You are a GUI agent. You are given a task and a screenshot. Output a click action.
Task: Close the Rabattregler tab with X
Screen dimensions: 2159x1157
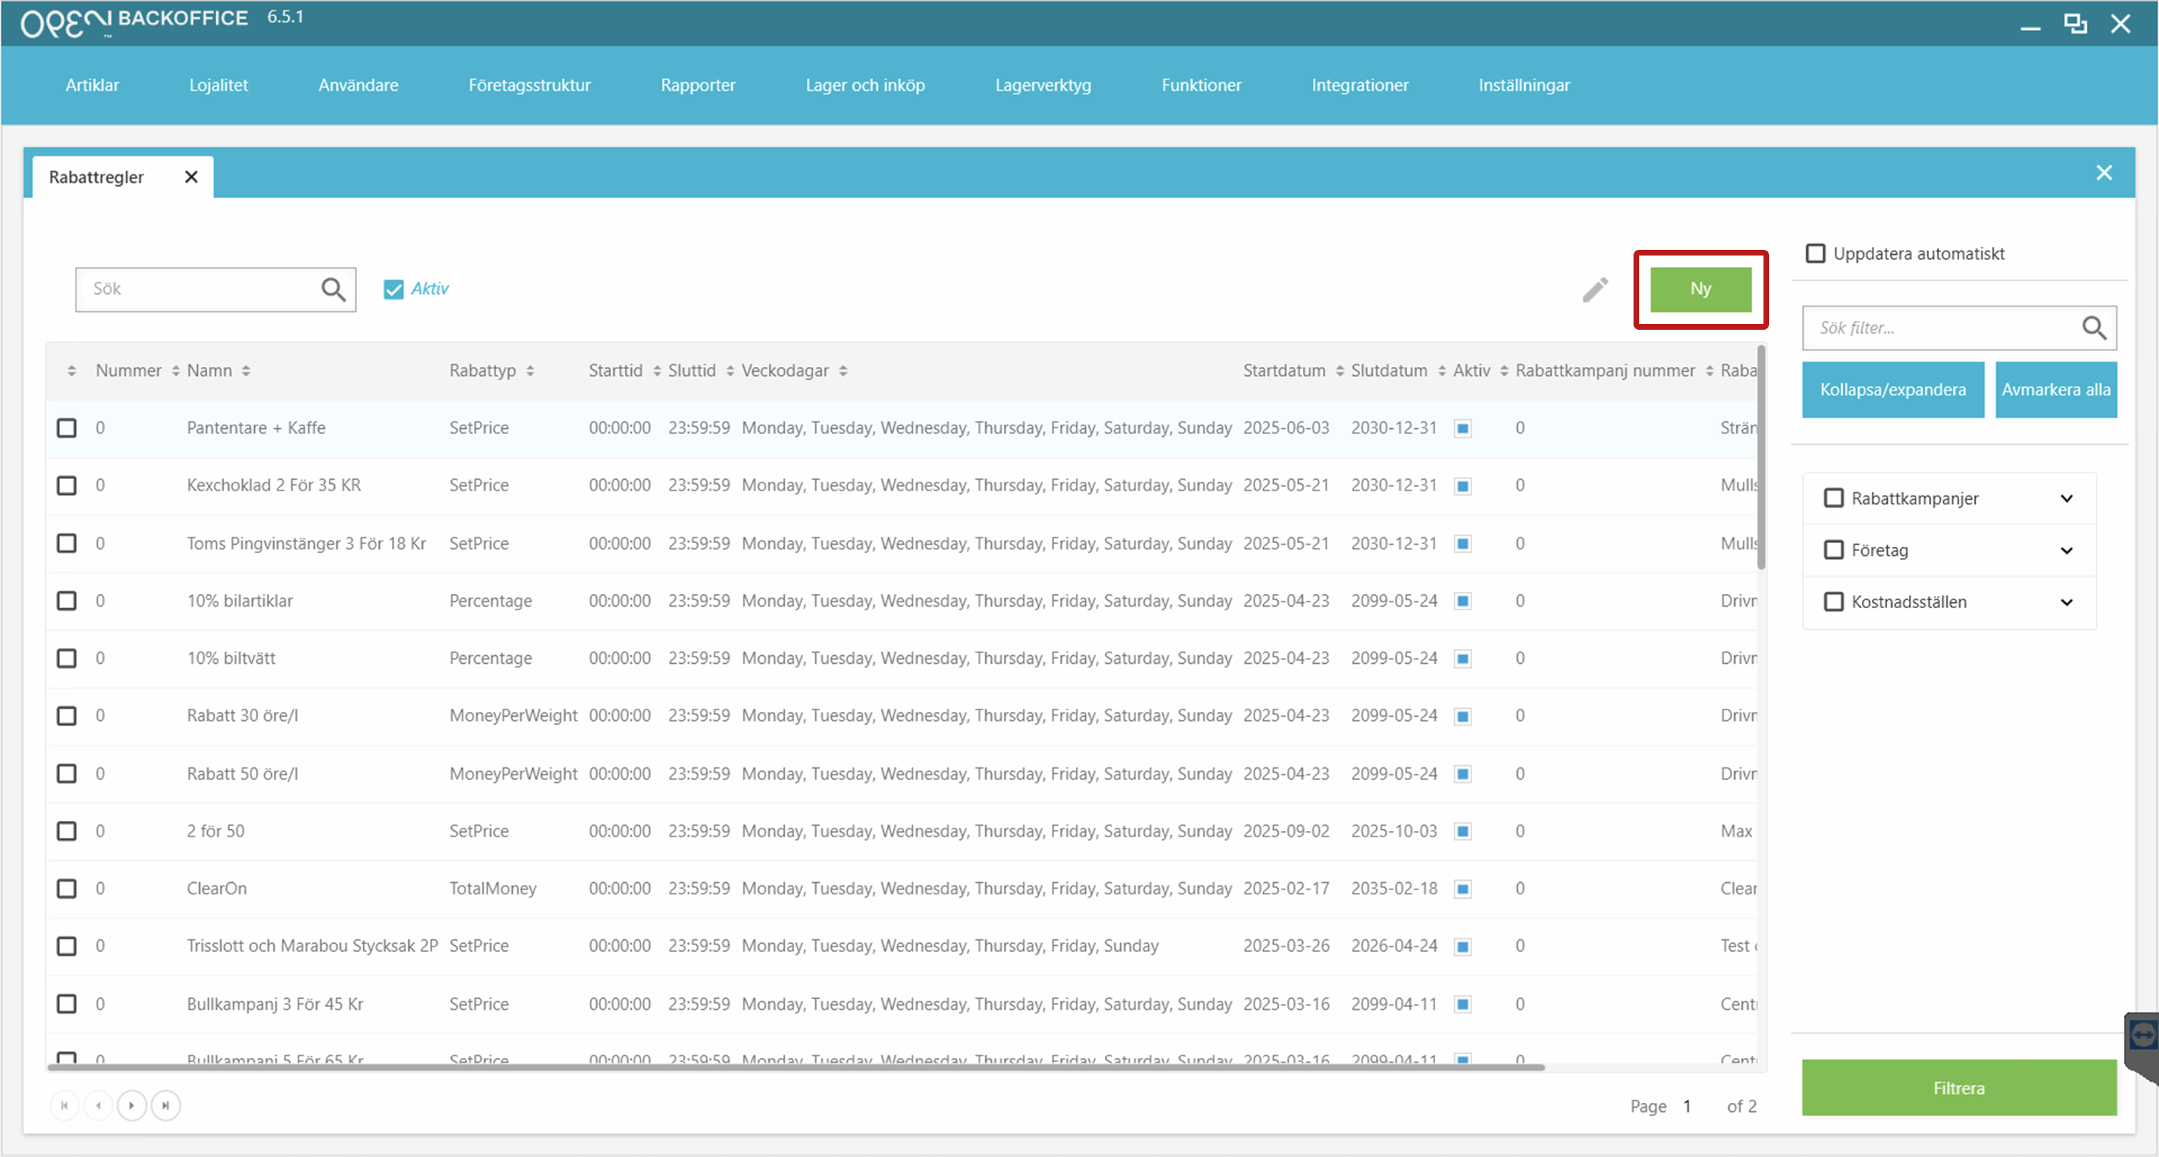point(191,177)
